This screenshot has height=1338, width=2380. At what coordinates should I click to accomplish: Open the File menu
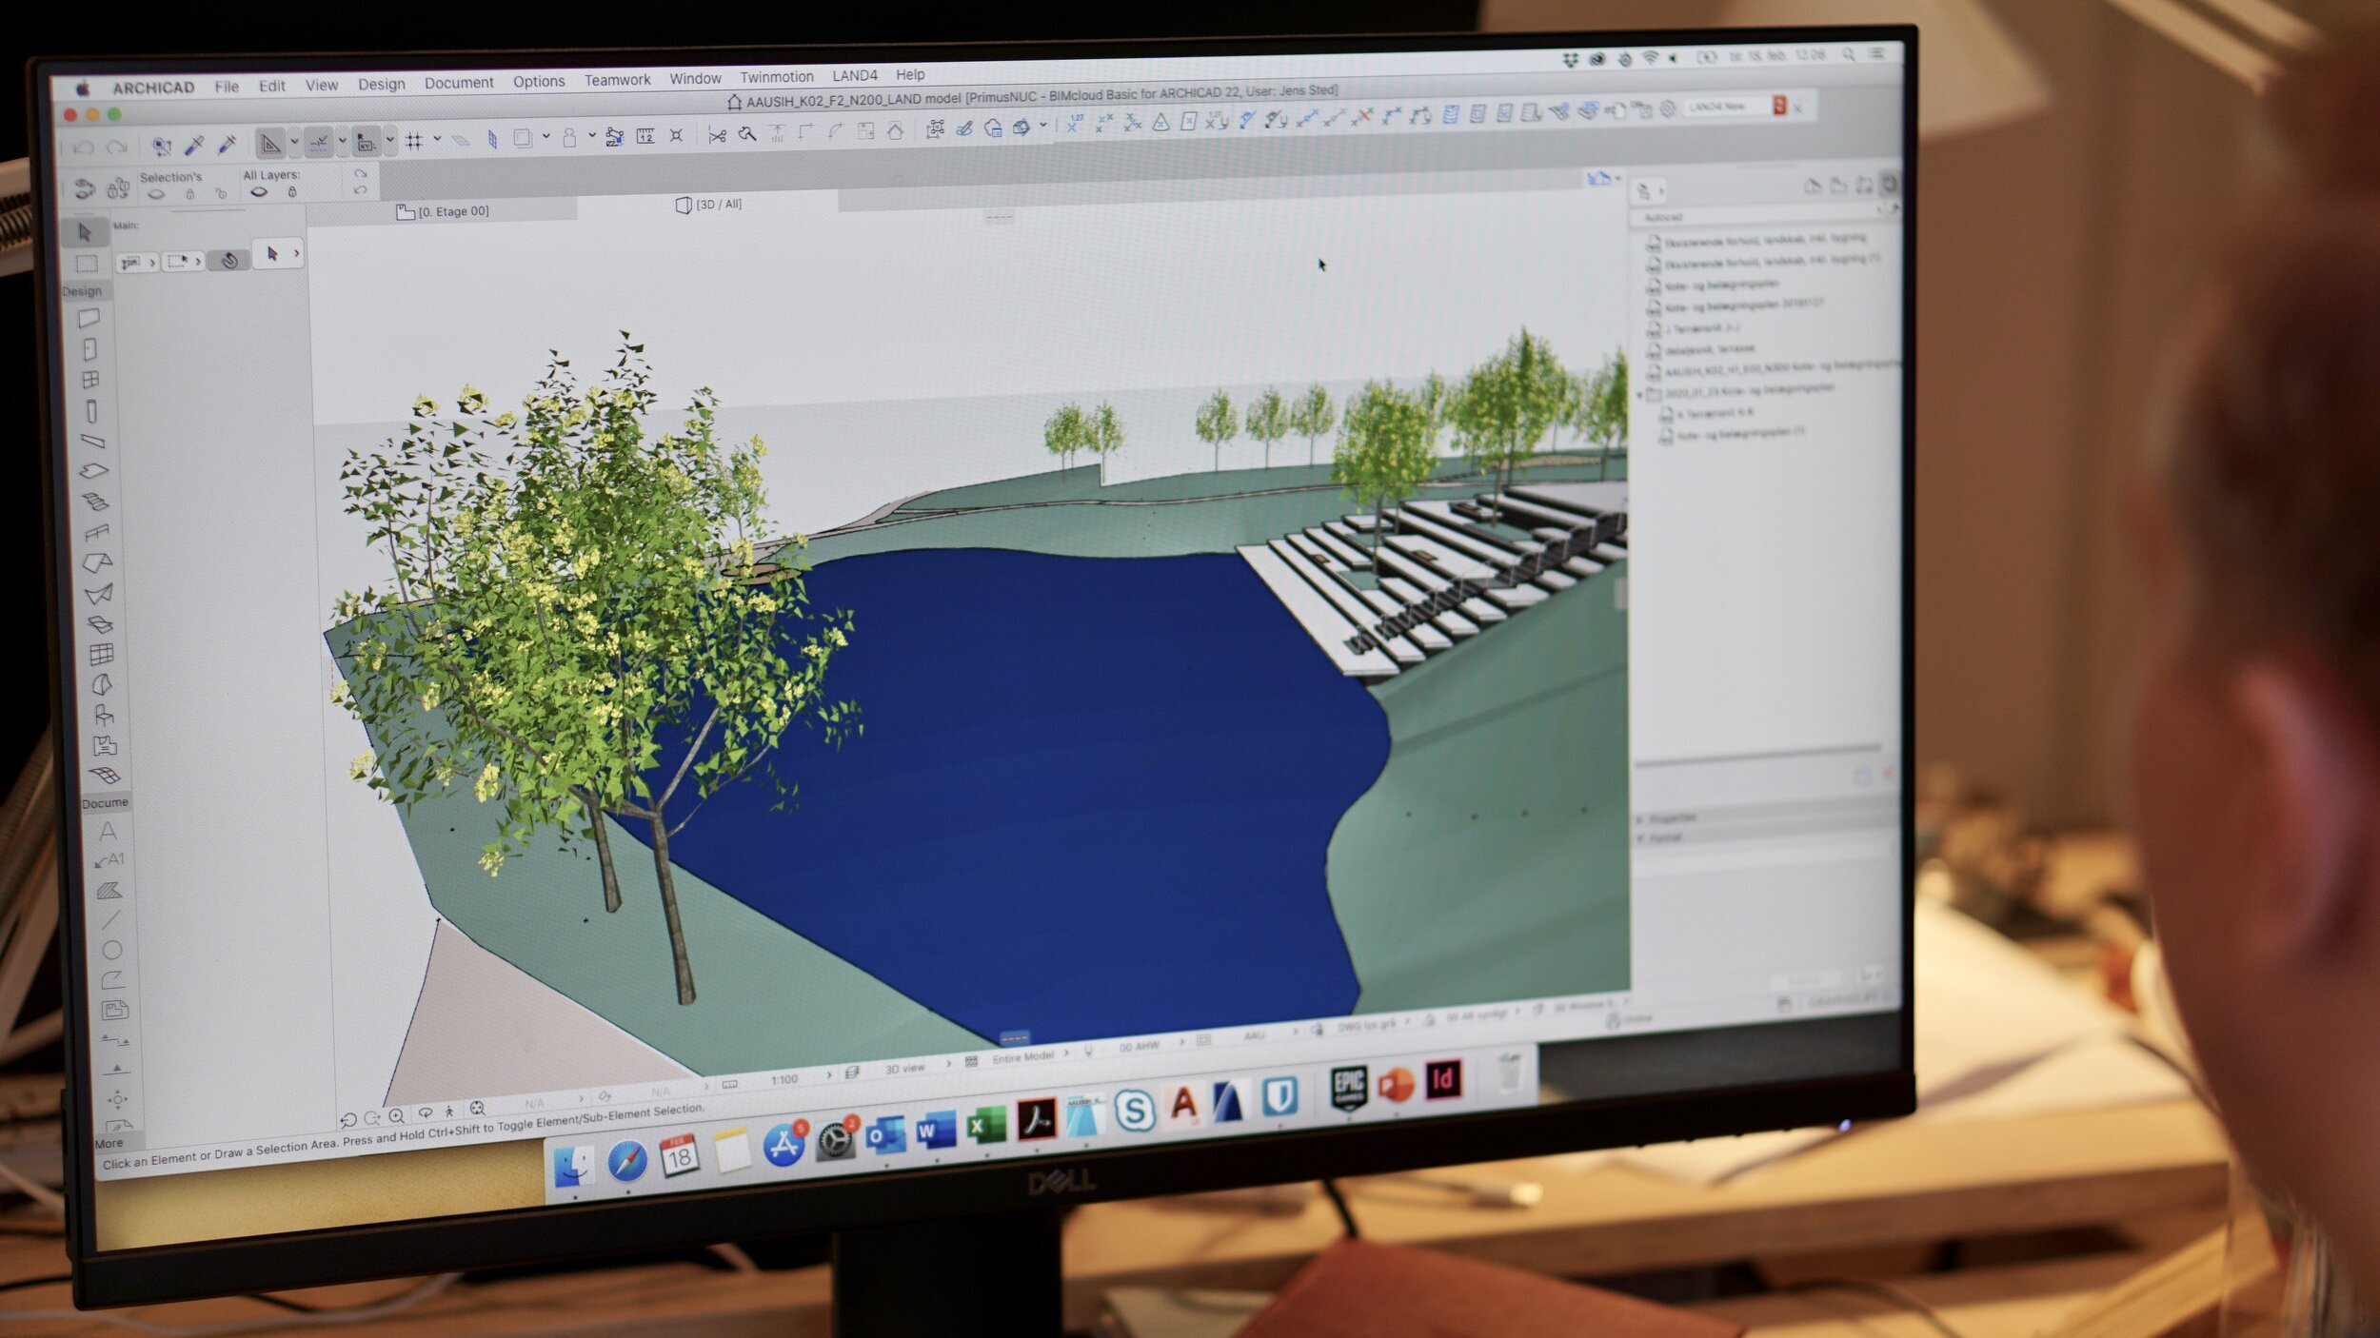coord(227,87)
